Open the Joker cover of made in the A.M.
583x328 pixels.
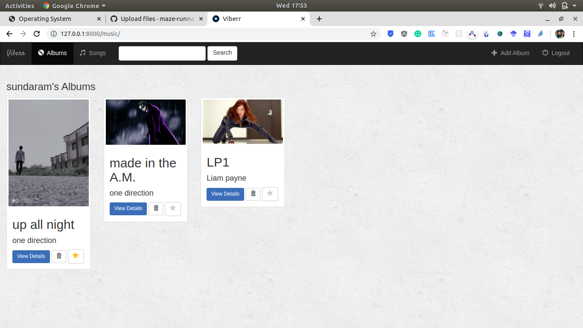[x=146, y=122]
